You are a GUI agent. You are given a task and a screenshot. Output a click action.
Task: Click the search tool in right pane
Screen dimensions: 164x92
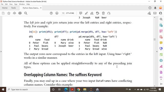(x=161, y=19)
